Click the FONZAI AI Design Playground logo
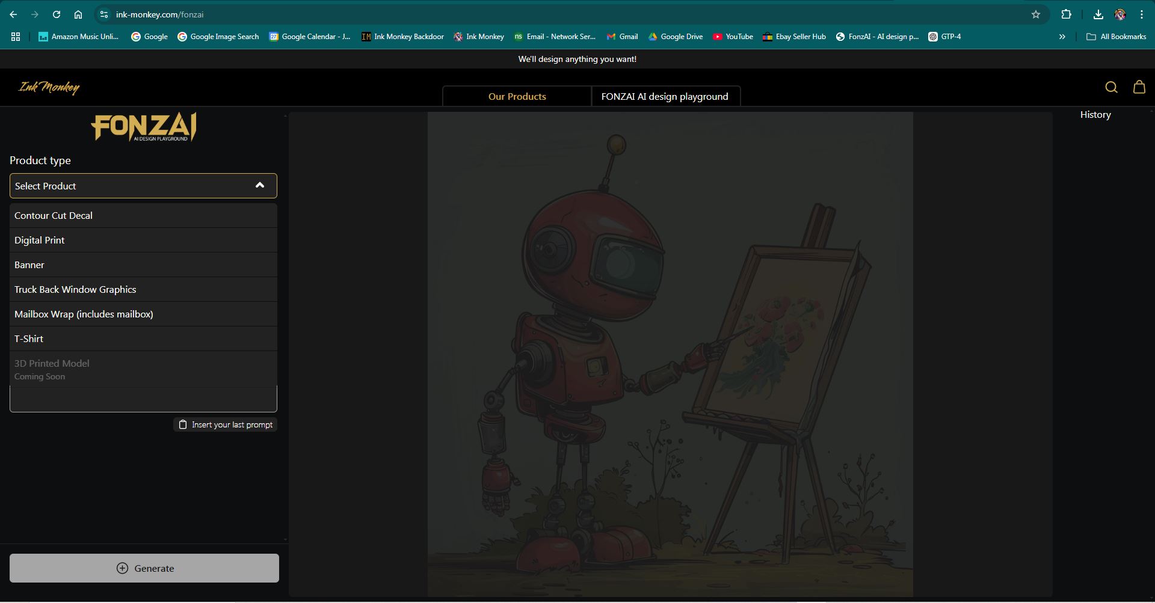 (143, 127)
